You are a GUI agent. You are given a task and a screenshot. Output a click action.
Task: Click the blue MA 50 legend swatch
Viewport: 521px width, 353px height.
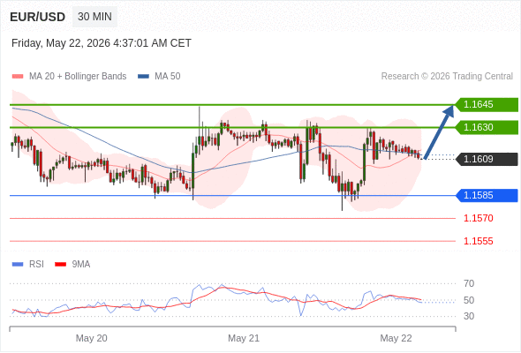tap(143, 77)
